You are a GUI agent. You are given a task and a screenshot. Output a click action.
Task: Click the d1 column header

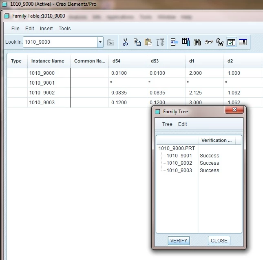pyautogui.click(x=204, y=61)
